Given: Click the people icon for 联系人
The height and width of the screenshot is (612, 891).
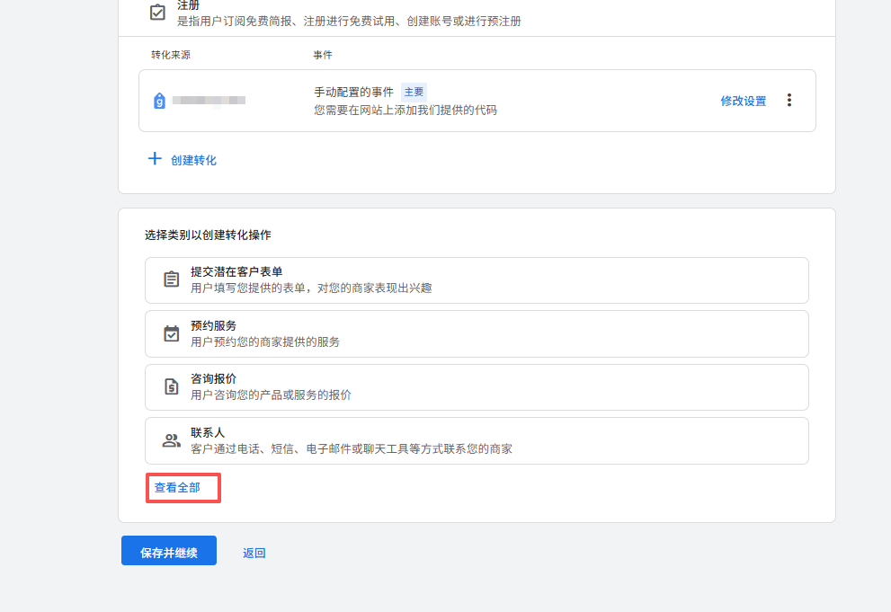Looking at the screenshot, I should pos(171,440).
